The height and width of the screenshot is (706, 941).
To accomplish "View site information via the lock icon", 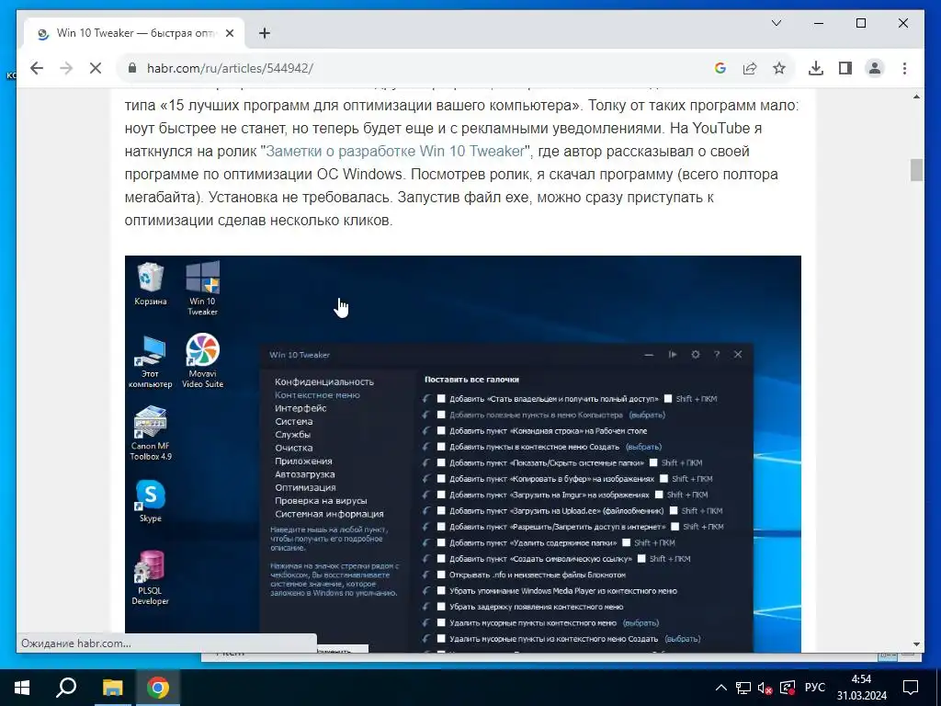I will [x=132, y=68].
